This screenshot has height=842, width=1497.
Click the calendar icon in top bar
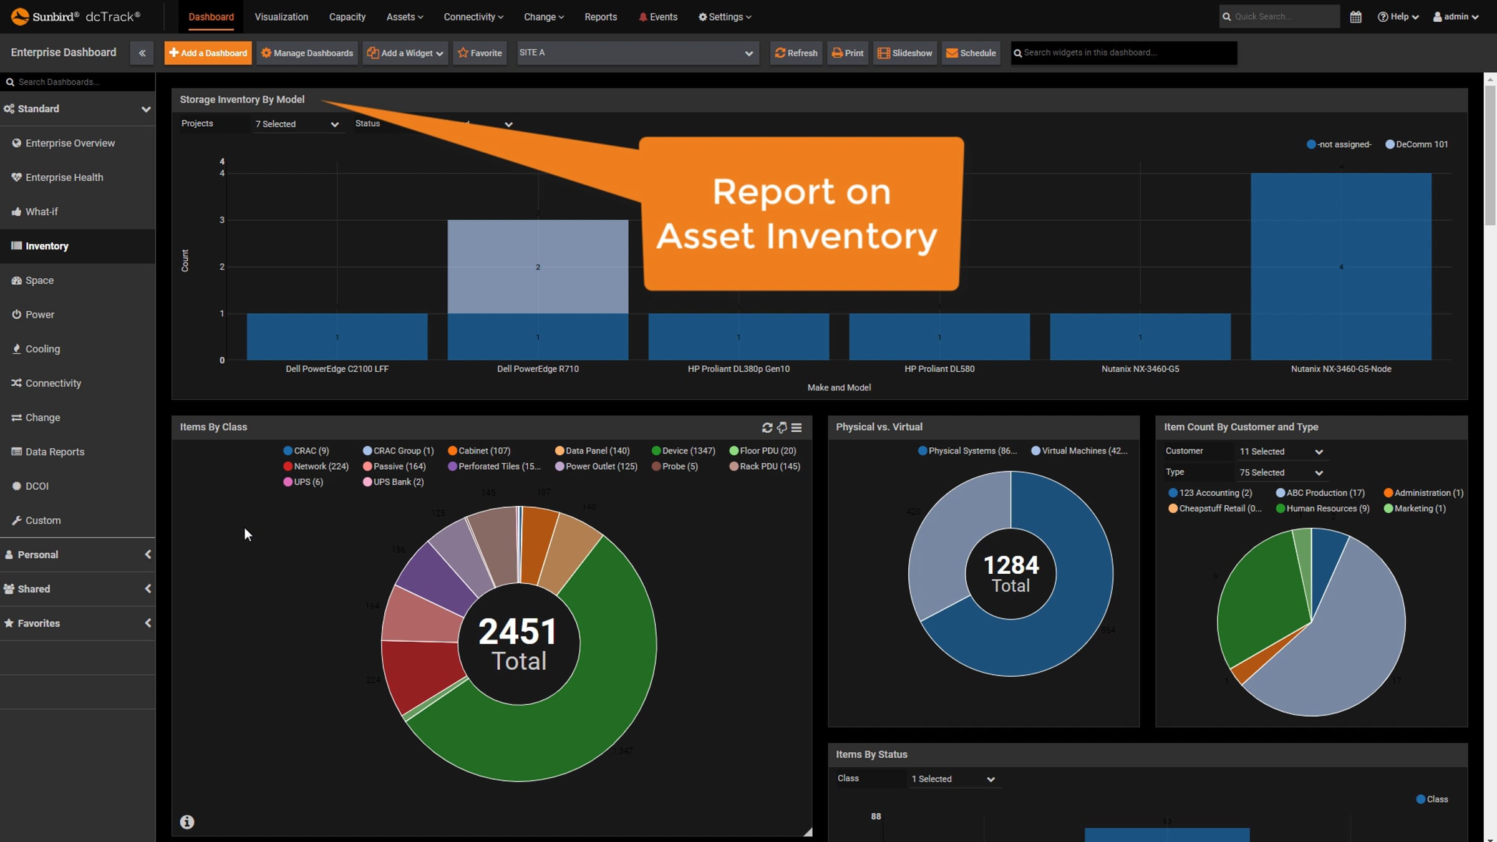click(x=1355, y=17)
